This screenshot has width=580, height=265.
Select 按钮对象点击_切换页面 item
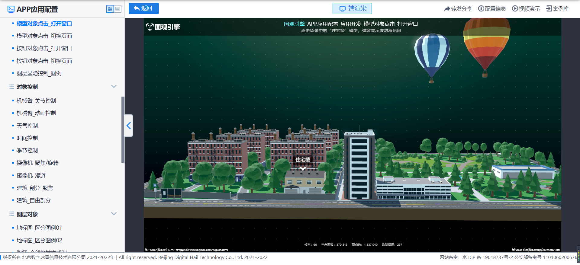pyautogui.click(x=44, y=61)
